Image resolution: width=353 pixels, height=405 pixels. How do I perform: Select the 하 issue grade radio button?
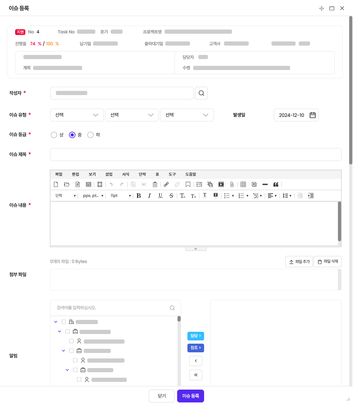coord(90,135)
